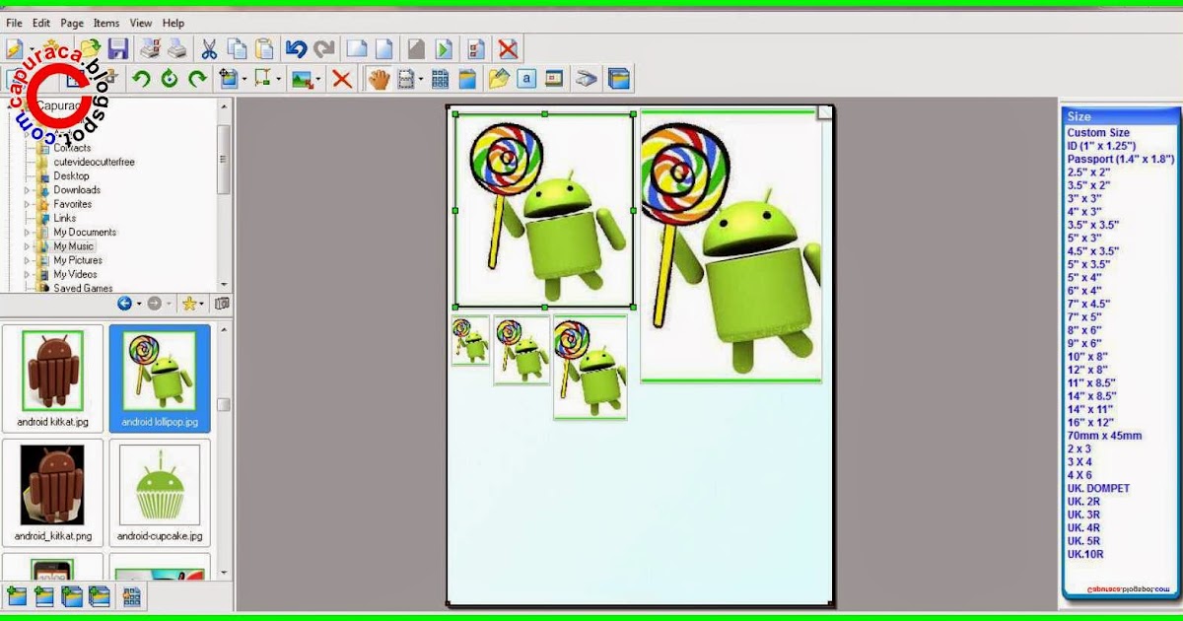Viewport: 1183px width, 621px height.
Task: Click the 'a' text tool icon
Action: click(526, 78)
